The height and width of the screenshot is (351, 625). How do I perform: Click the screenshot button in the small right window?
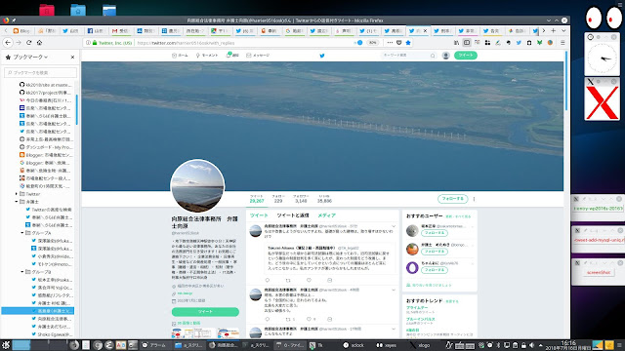pyautogui.click(x=599, y=272)
